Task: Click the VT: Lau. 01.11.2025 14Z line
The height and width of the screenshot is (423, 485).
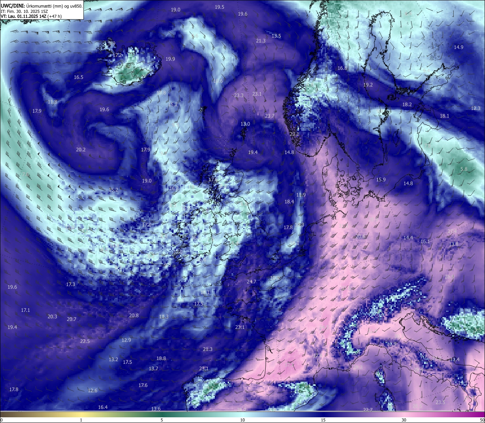Action: tap(31, 16)
